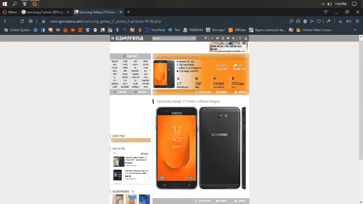Open the GSMArena tip us lightbulb icon

click(206, 38)
